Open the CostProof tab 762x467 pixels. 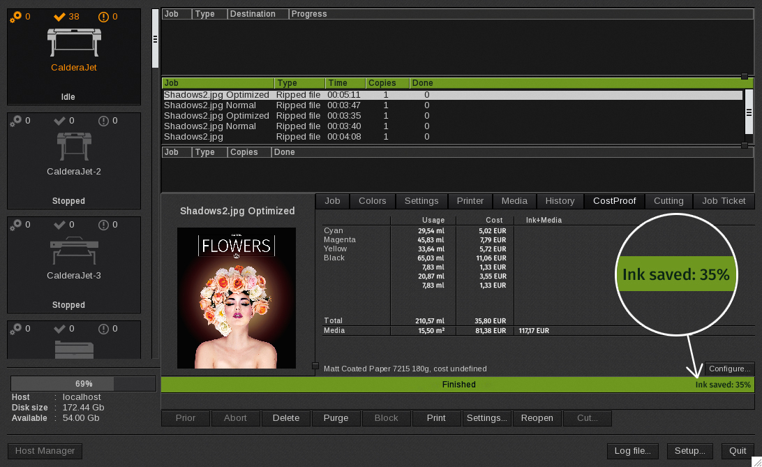[614, 201]
